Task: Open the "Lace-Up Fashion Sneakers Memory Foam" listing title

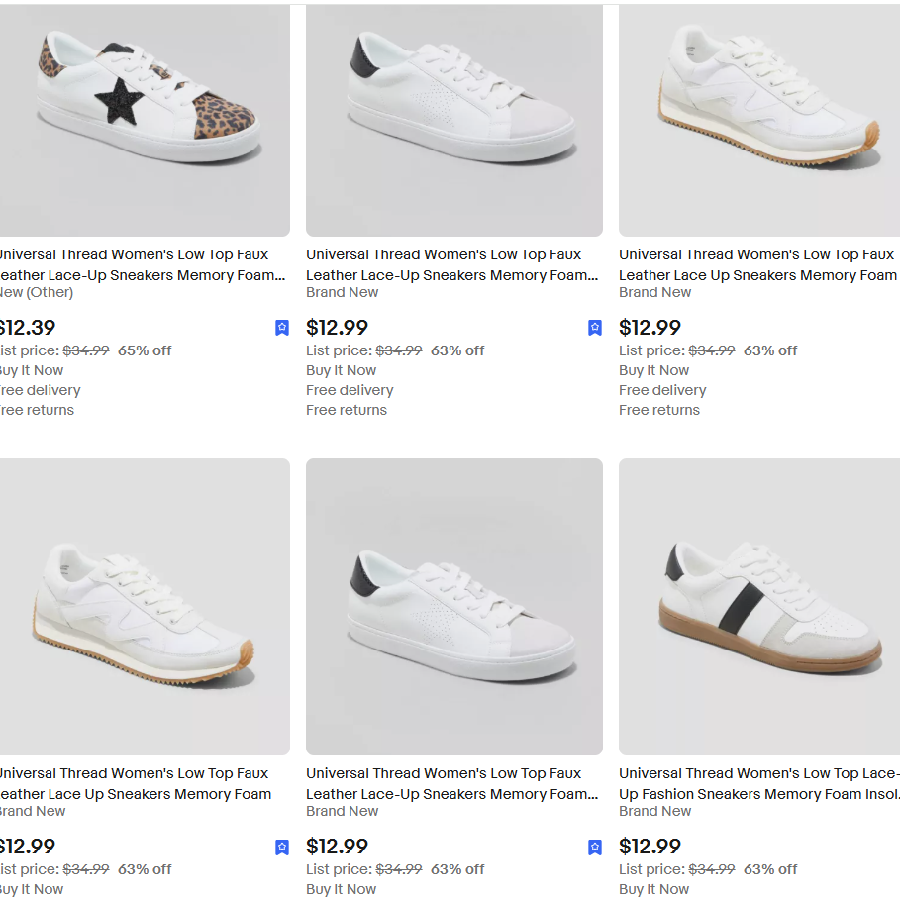Action: point(759,784)
